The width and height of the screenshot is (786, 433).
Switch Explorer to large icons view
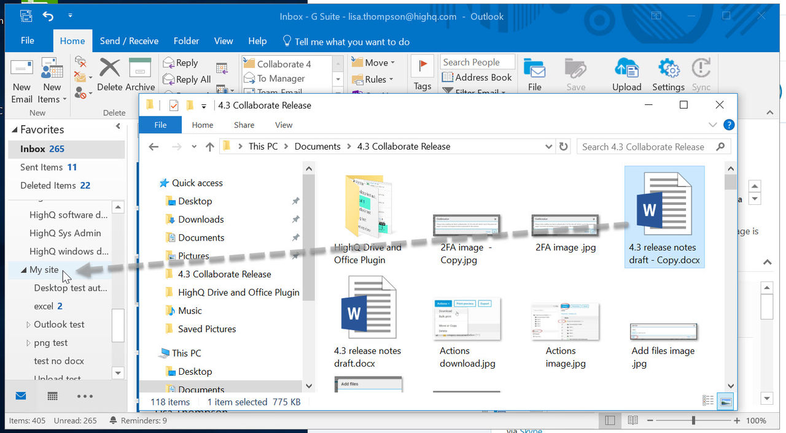coord(726,401)
